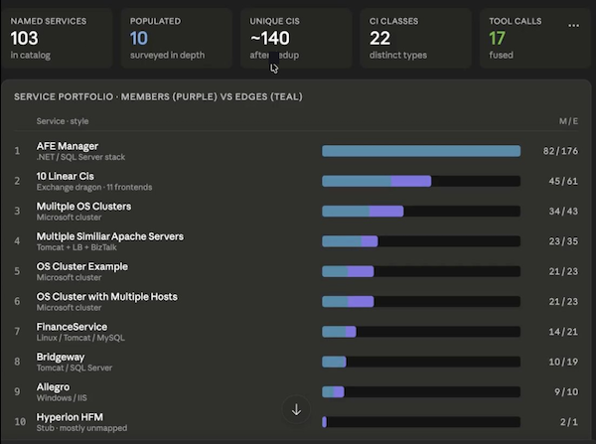This screenshot has height=444, width=596.
Task: Click the 10 / 19 value
Action: (x=563, y=362)
